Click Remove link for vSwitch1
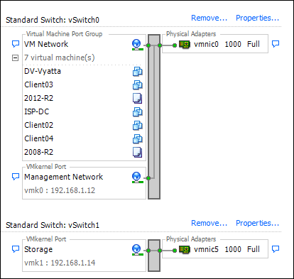Screen dimensions: 294x279 click(209, 223)
